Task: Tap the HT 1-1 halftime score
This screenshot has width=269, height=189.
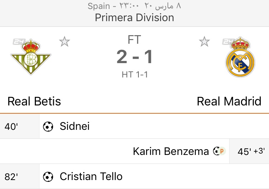Action: pos(134,75)
